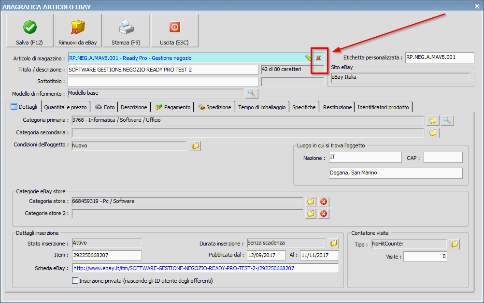Close the Anagrafica Articolo eBay window
Viewport: 484px width, 303px height.
tap(477, 6)
